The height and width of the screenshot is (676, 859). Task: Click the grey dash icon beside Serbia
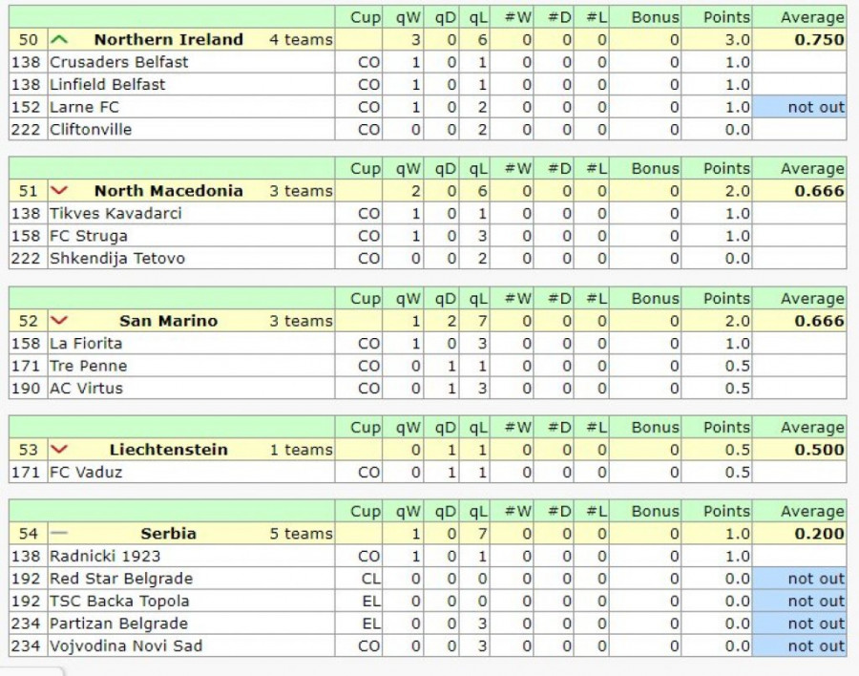click(59, 534)
